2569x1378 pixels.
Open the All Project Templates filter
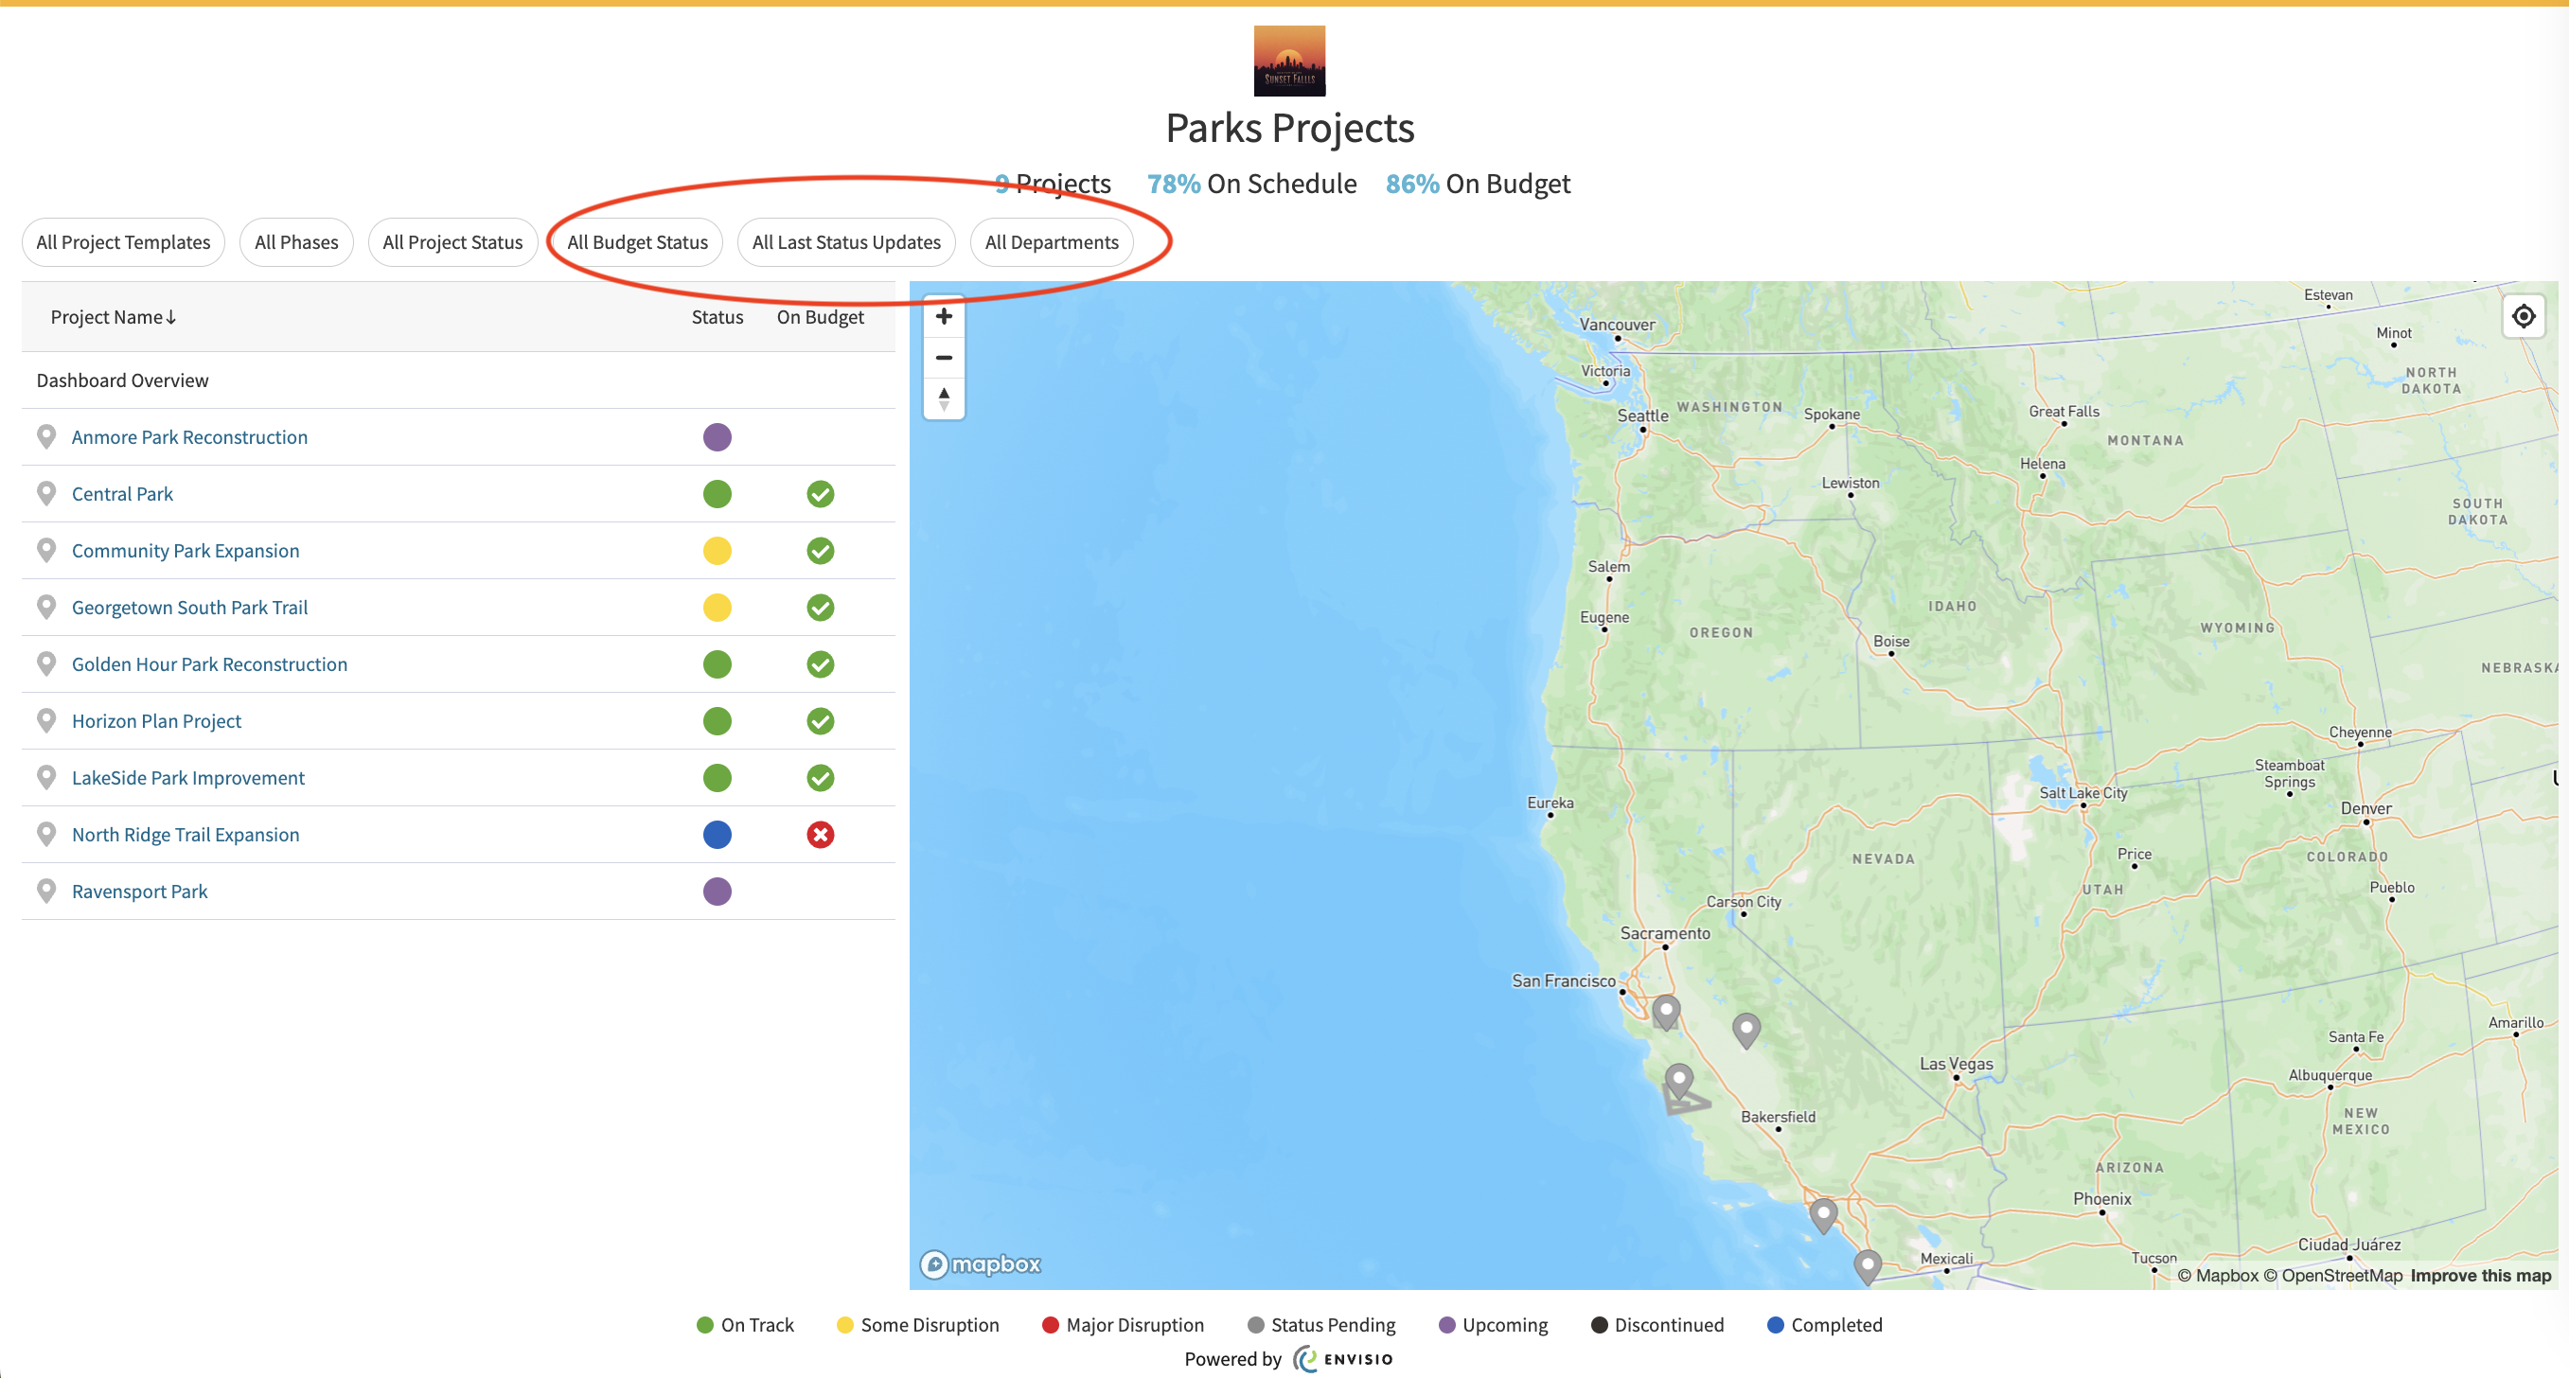click(124, 242)
